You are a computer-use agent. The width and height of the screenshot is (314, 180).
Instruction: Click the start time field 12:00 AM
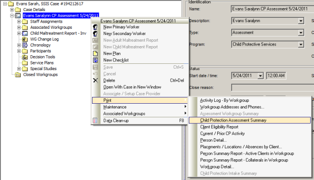(276, 76)
